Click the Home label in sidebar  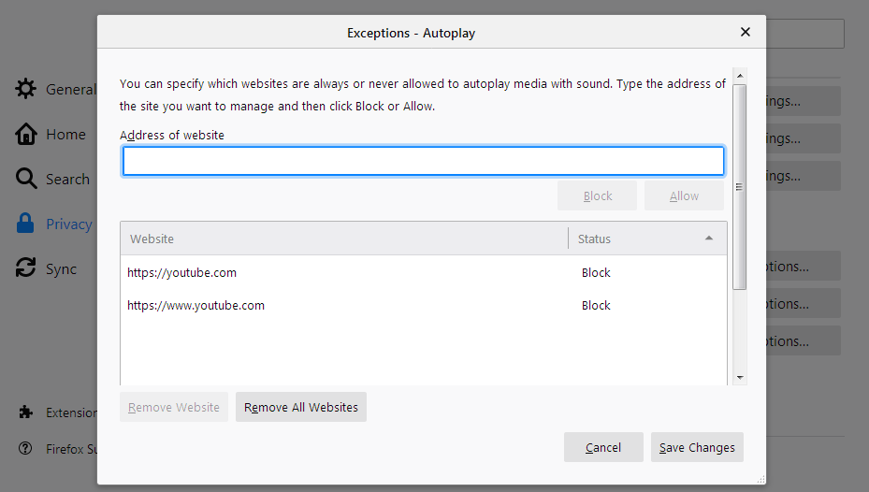(66, 134)
